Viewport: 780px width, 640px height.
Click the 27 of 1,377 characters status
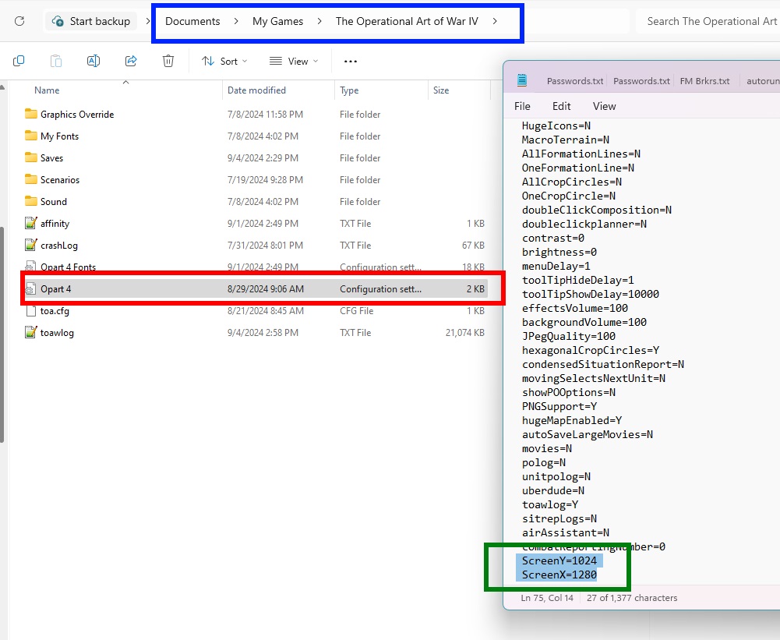(632, 598)
